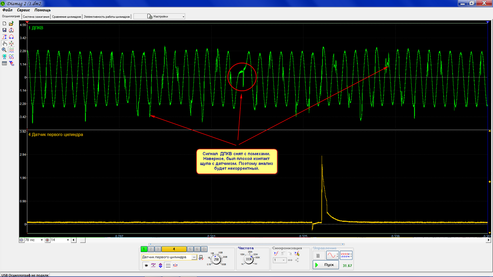Switch to the Система зажигания tab

pyautogui.click(x=36, y=17)
